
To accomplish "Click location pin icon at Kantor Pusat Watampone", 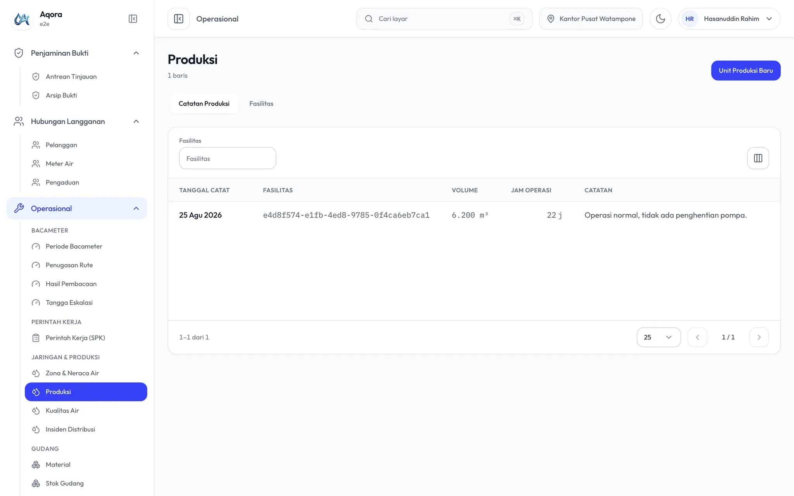I will (551, 19).
